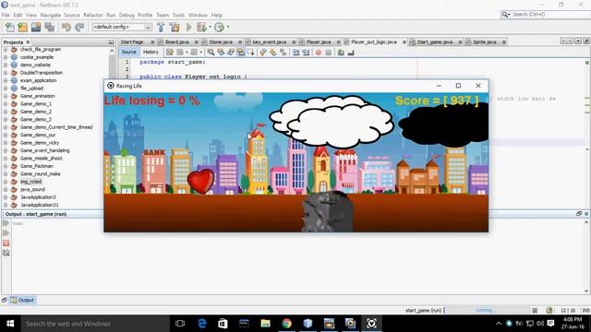Close the Player_out_logic.java tab

[404, 42]
